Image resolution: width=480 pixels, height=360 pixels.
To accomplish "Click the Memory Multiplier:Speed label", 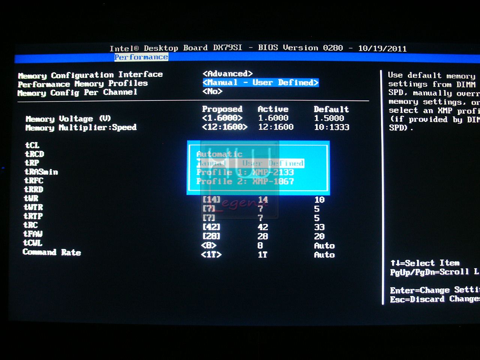I will coord(81,127).
